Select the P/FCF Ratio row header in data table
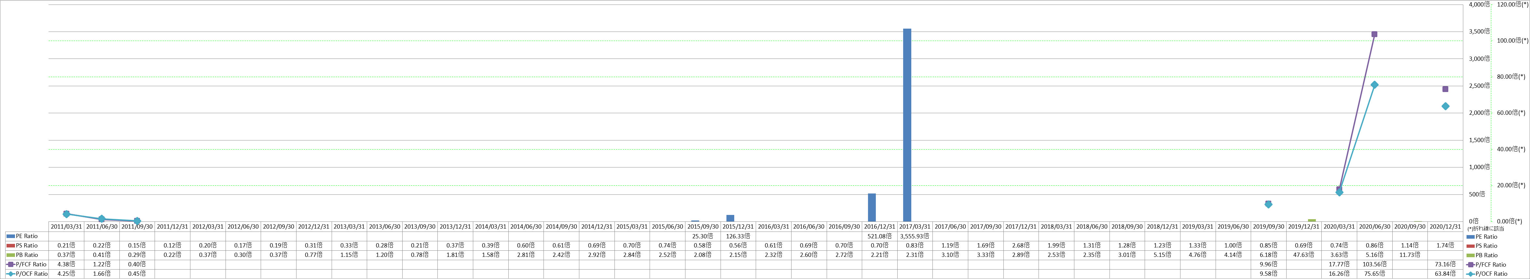This screenshot has height=279, width=1530. [x=26, y=264]
